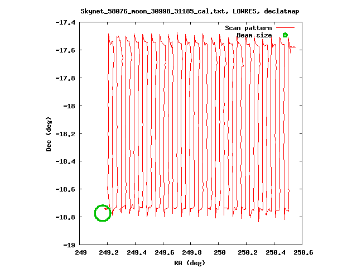Screen dimensions: 357x268
Task: Click the 249.8 RA tick label
Action: (192, 252)
